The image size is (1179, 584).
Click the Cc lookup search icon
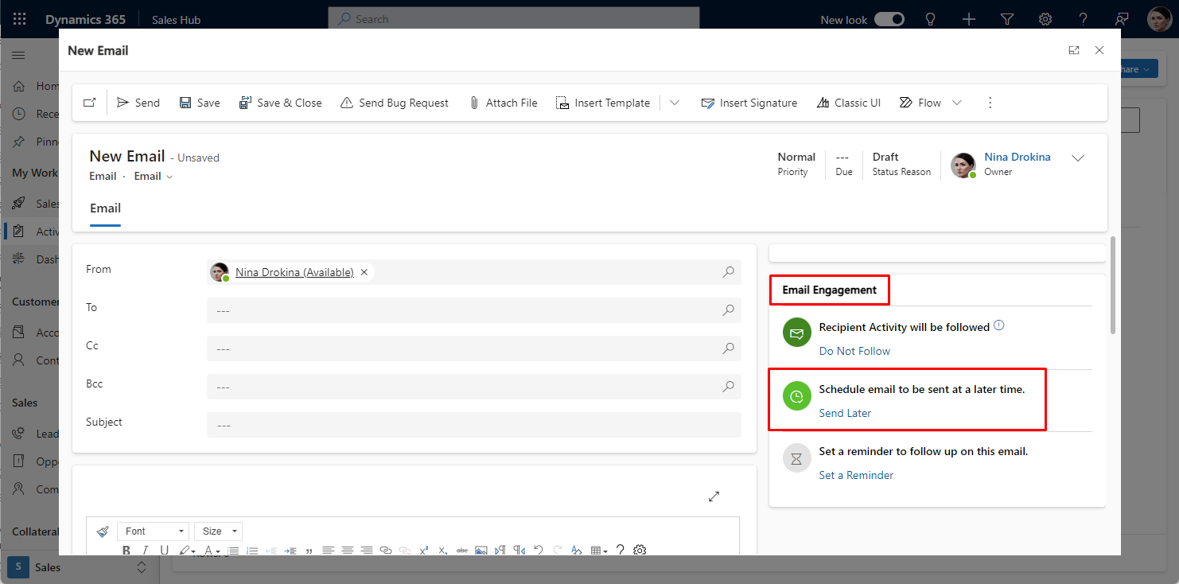(728, 348)
